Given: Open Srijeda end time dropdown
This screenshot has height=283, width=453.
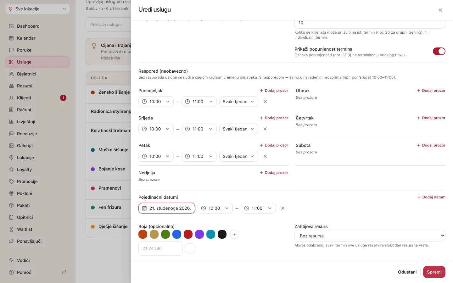Looking at the screenshot, I should click(199, 129).
